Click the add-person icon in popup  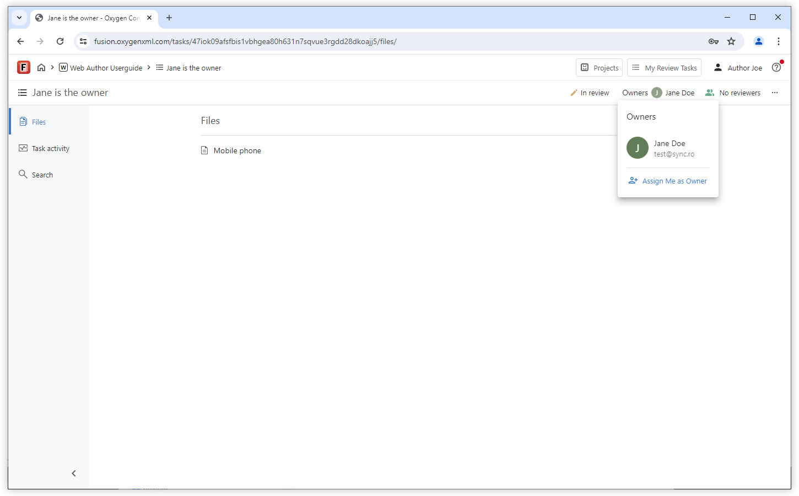point(633,180)
